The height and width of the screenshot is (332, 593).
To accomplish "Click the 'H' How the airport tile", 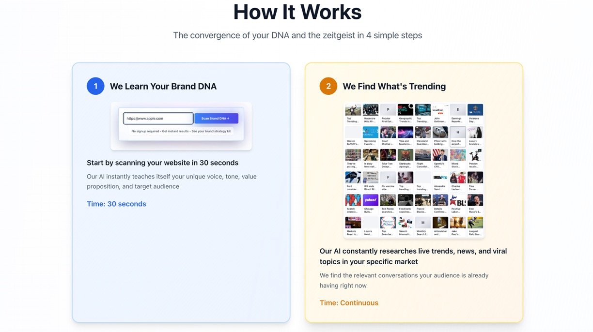I will pos(458,133).
